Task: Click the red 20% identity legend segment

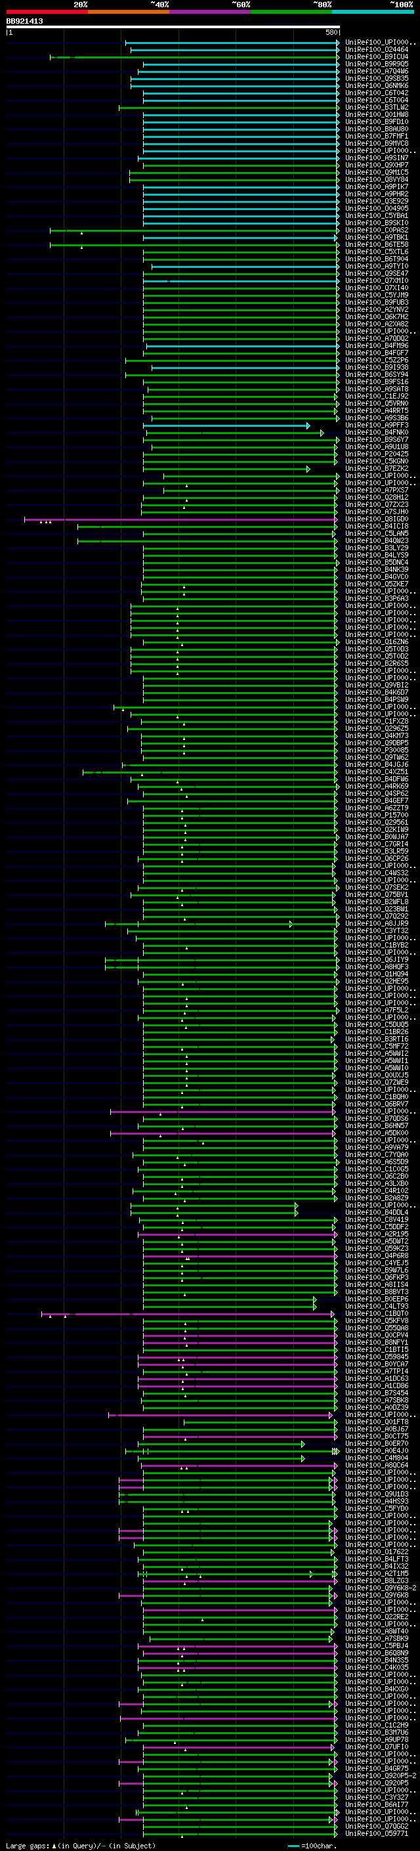Action: click(x=47, y=12)
